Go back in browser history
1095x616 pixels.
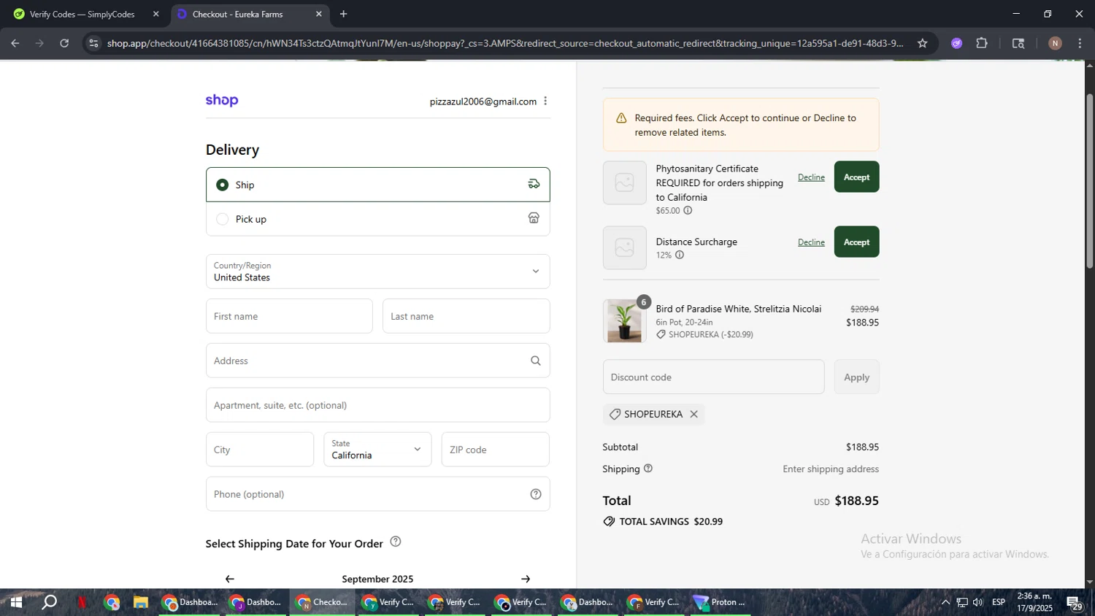15,43
